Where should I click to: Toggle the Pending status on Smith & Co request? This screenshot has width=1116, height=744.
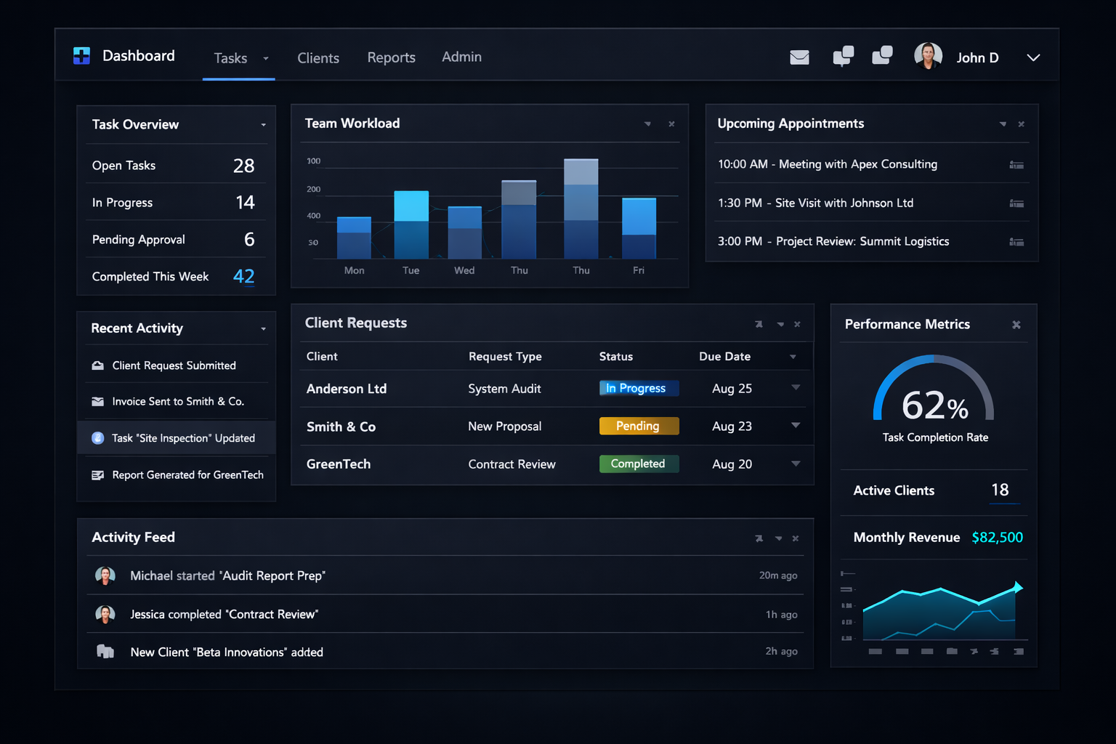click(639, 426)
